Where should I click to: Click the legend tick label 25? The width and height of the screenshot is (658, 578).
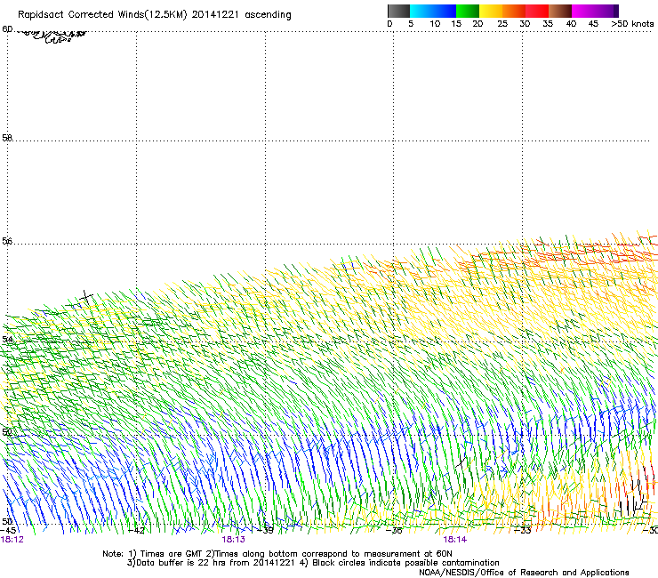502,23
